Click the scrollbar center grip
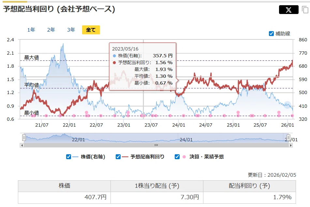 [x=156, y=145]
